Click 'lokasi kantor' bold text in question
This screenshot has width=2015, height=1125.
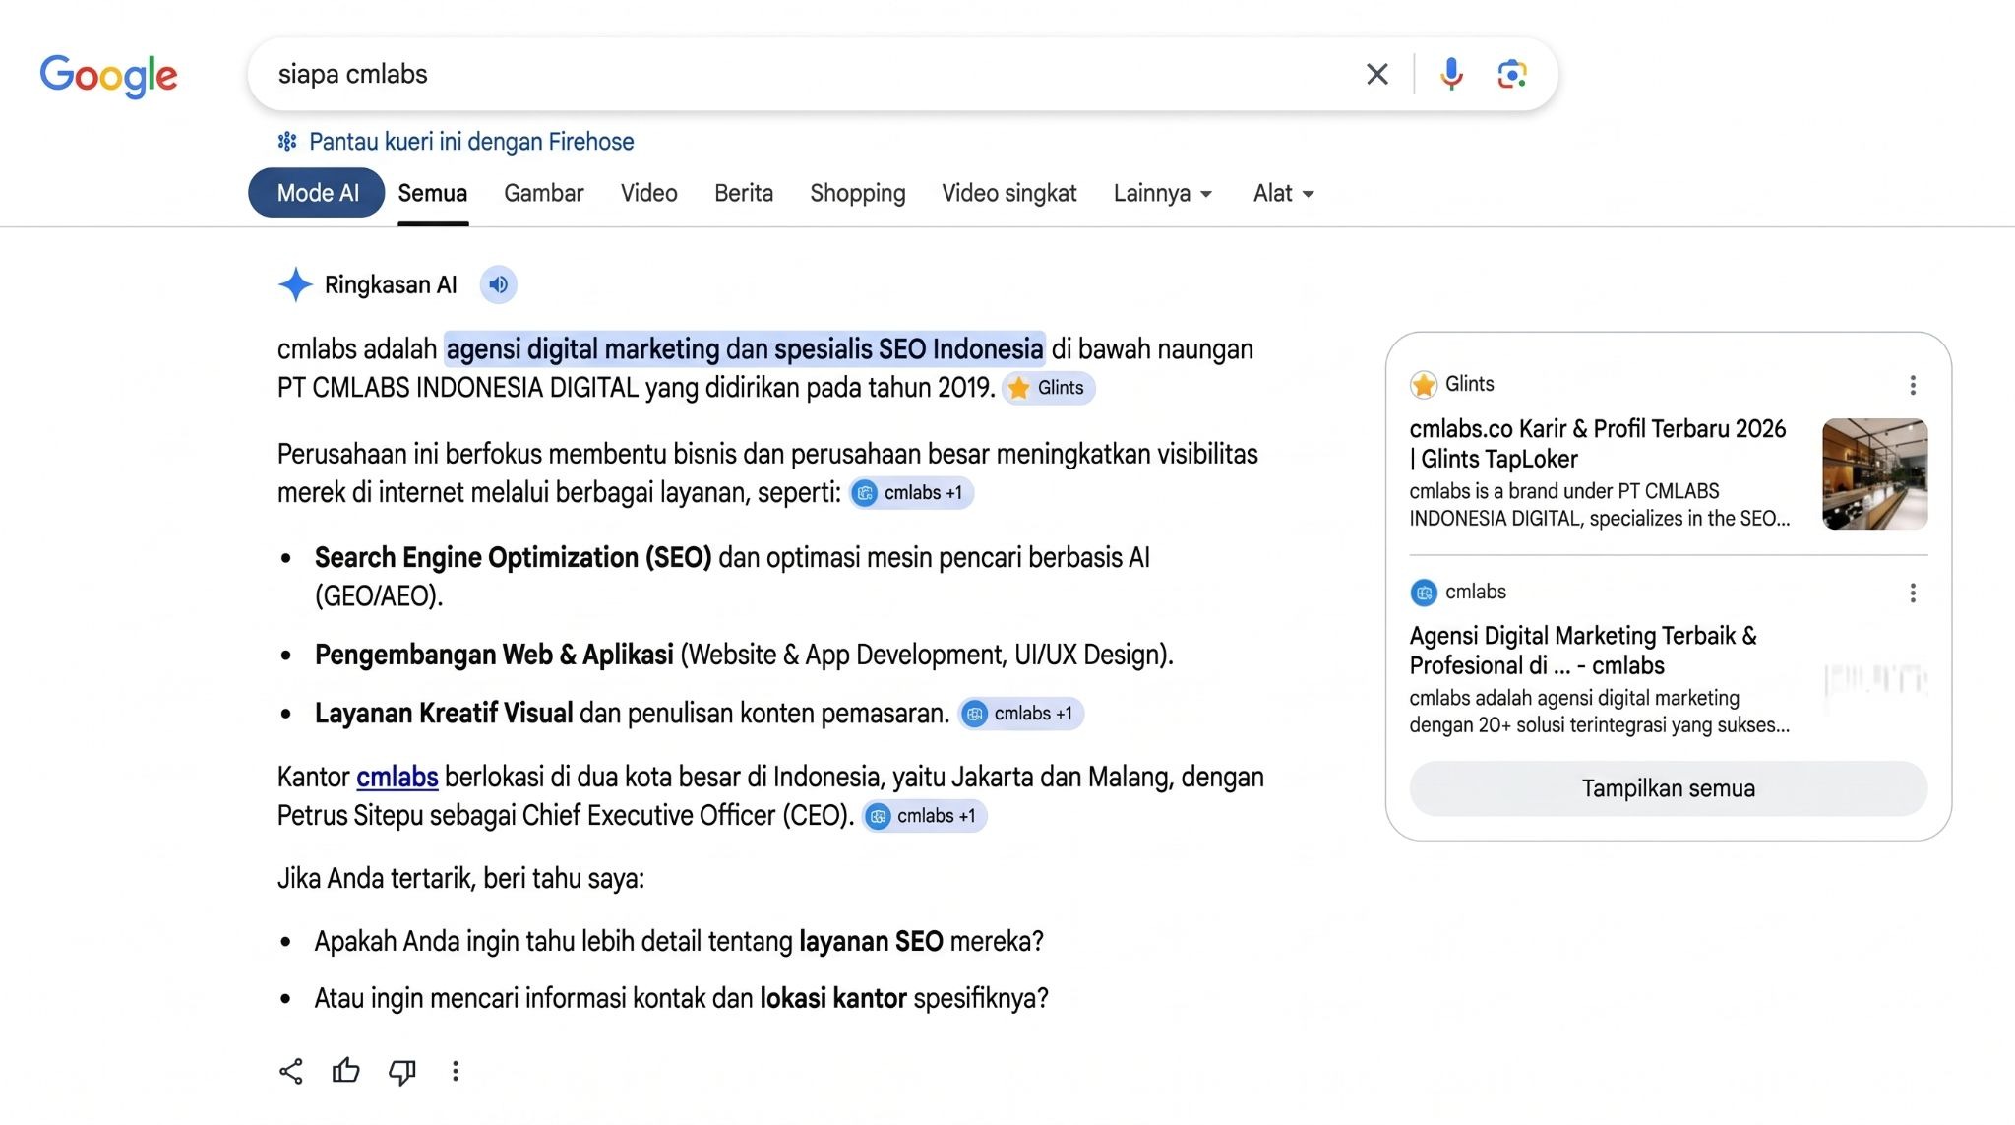tap(832, 999)
